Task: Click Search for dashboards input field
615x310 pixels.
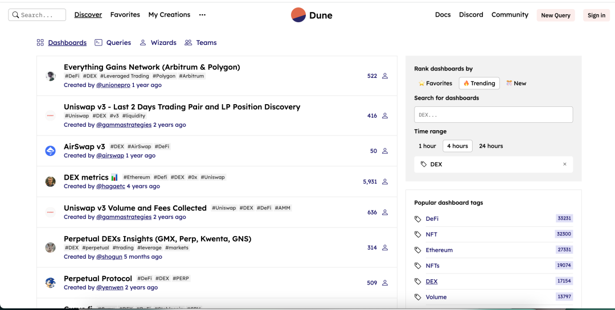Action: click(x=493, y=115)
